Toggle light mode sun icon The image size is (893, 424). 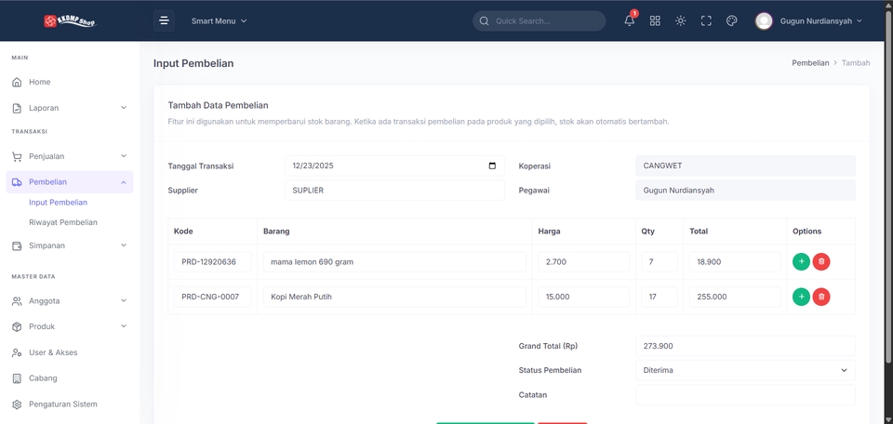[x=681, y=21]
